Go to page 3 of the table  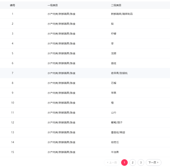pos(141,162)
